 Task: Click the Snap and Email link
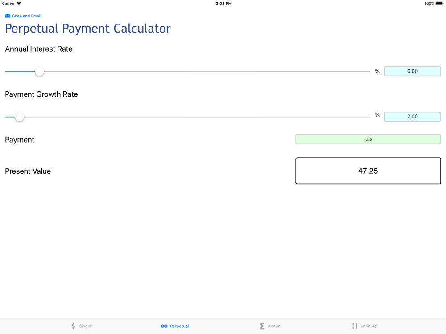(x=27, y=16)
